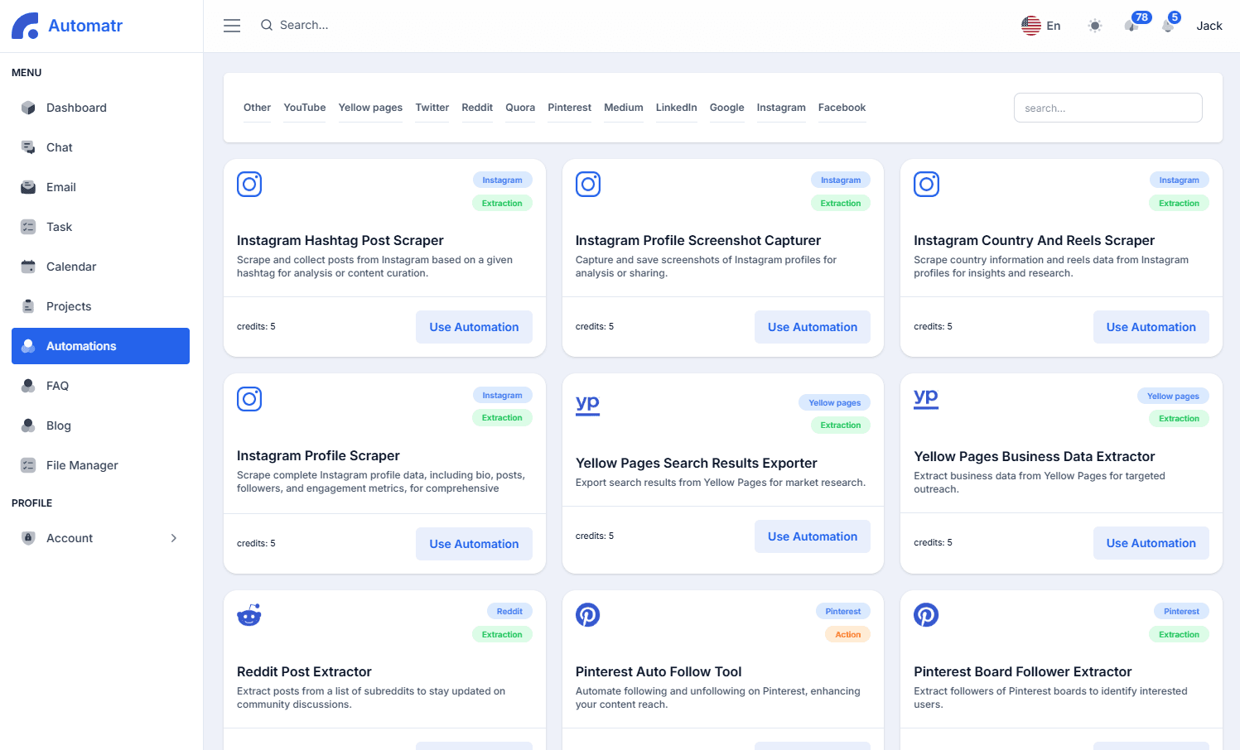Click the Reddit icon on Reddit Post Extractor

249,615
